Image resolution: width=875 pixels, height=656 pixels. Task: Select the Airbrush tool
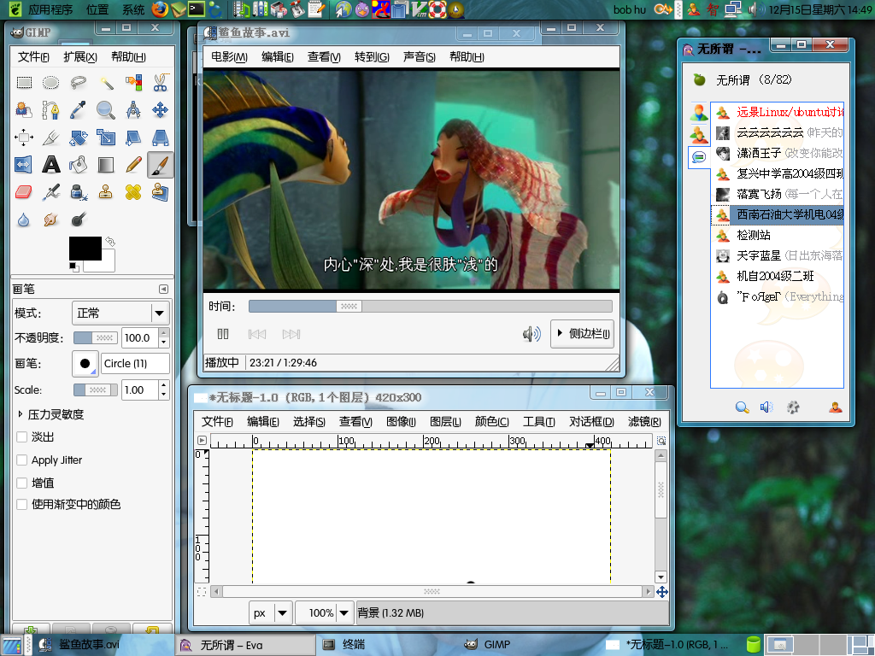tap(50, 192)
